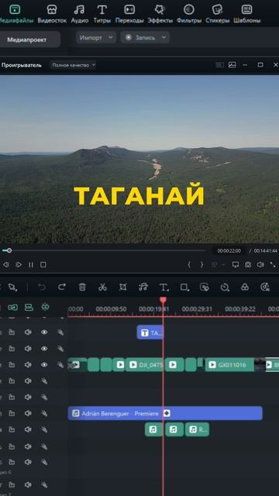
Task: Toggle the compare view icon in player header
Action: tap(219, 65)
